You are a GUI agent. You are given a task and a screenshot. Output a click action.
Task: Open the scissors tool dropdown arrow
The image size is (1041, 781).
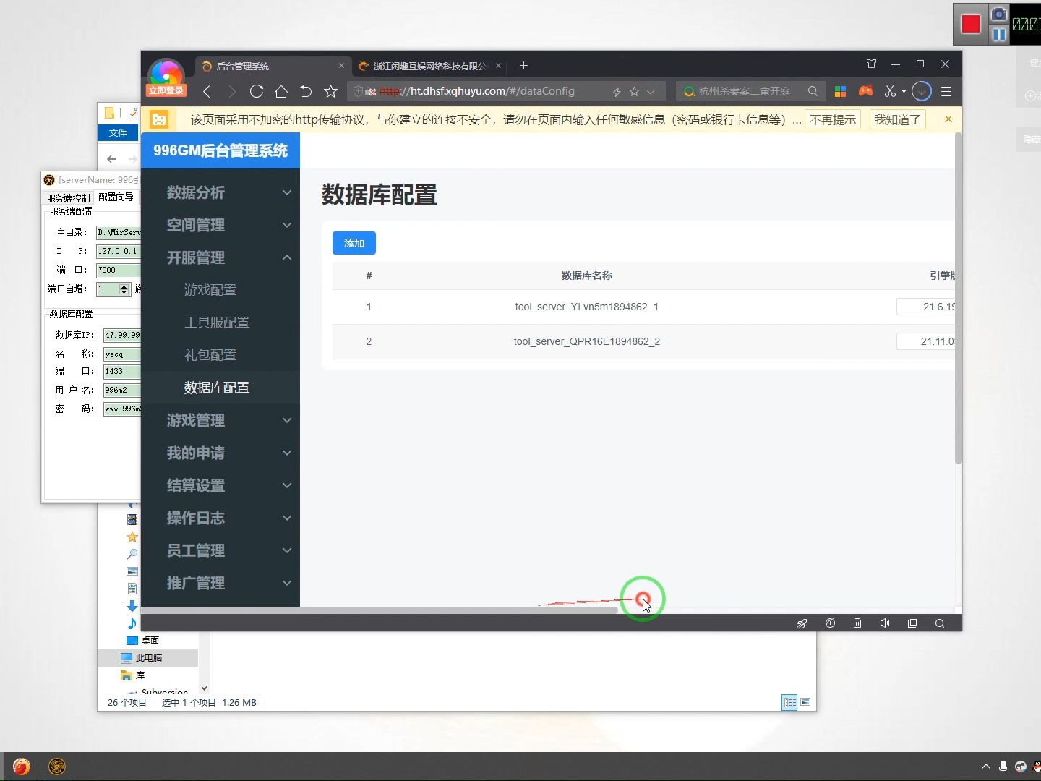pyautogui.click(x=904, y=92)
